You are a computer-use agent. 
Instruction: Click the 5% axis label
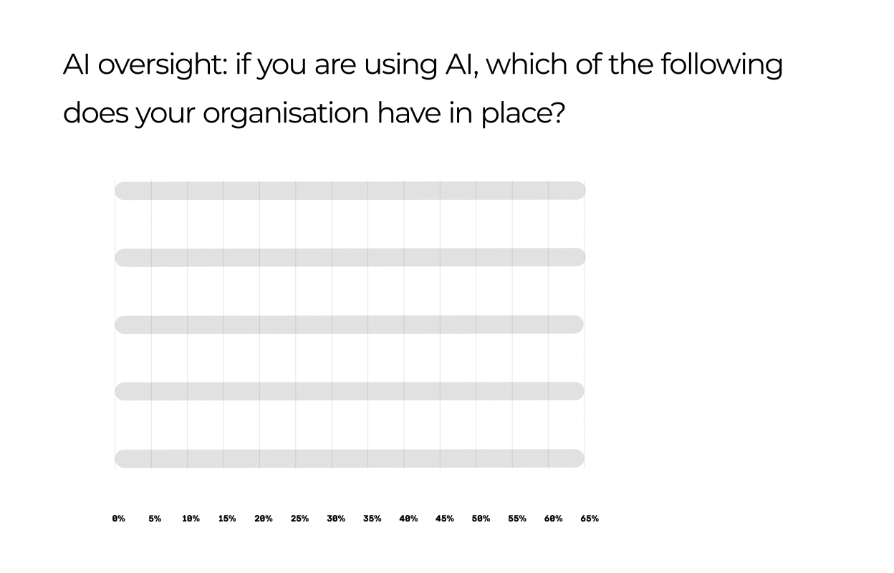tap(155, 518)
